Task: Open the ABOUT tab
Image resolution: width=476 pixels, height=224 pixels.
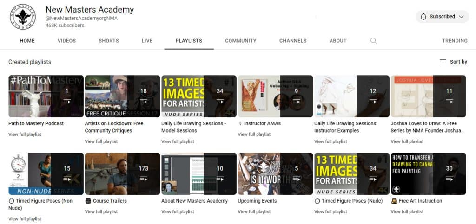Action: click(338, 41)
